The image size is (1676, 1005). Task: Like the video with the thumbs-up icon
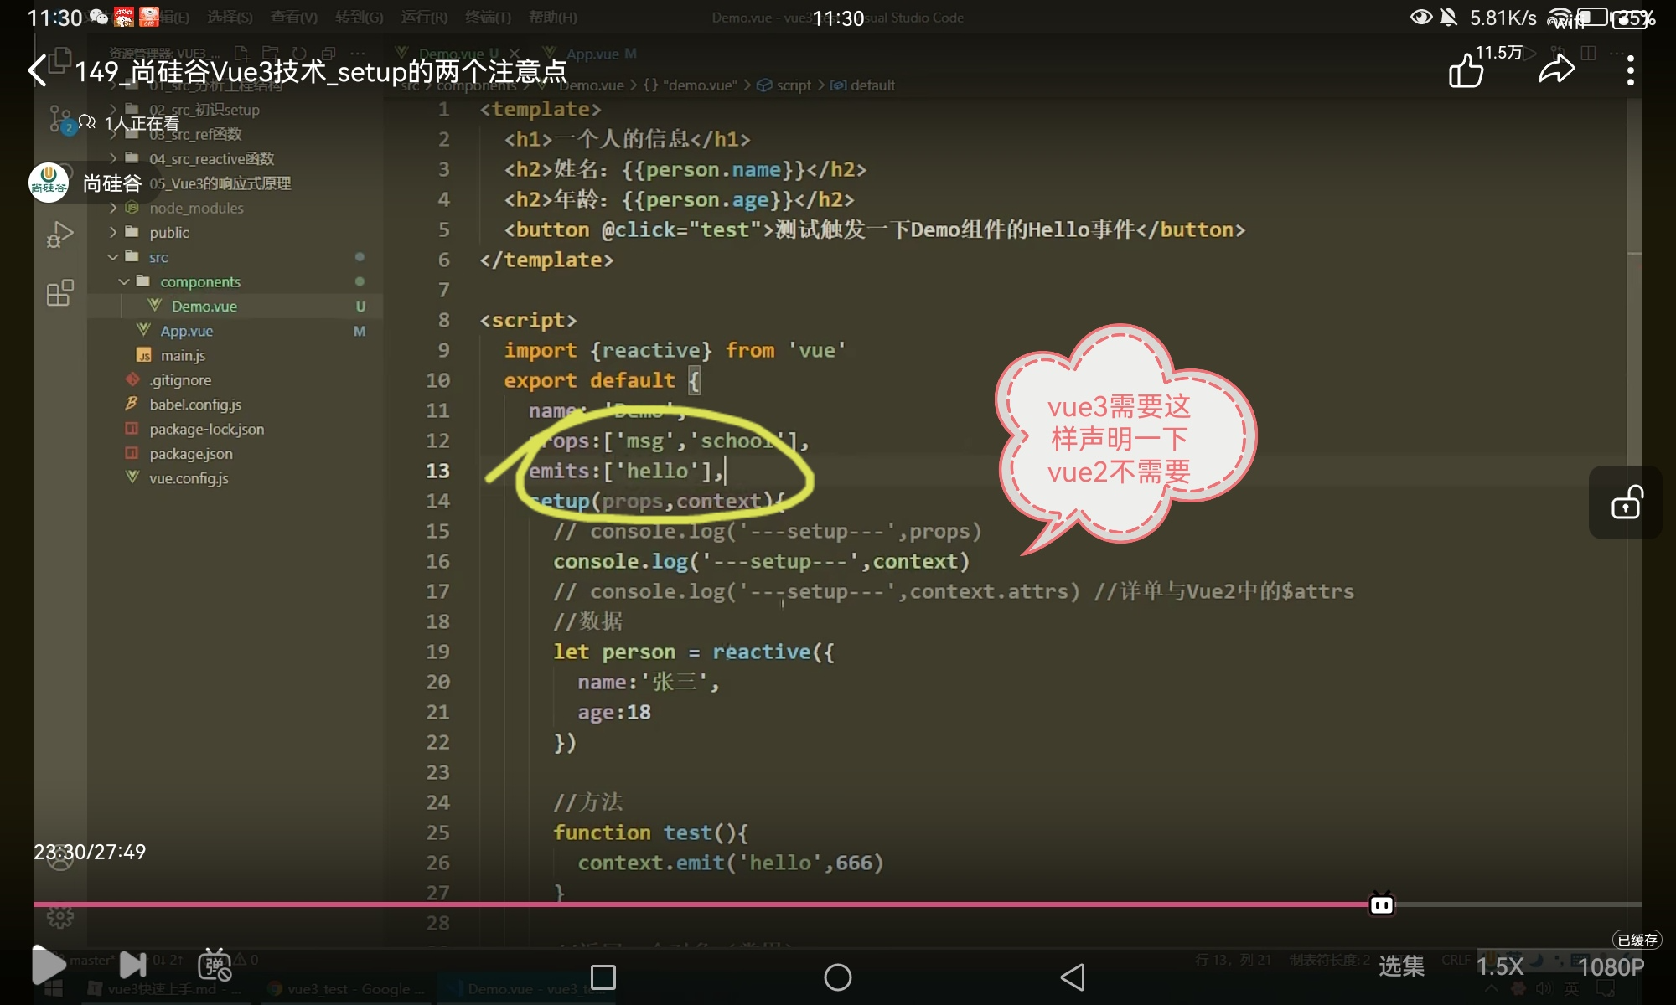click(x=1466, y=71)
